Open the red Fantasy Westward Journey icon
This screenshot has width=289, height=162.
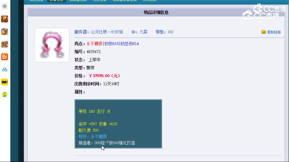(x=5, y=19)
